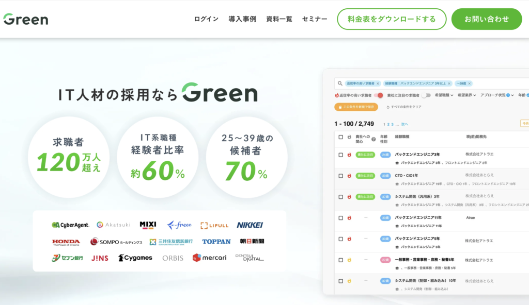Click the candidate search filter field
This screenshot has height=305, width=529.
pos(432,83)
